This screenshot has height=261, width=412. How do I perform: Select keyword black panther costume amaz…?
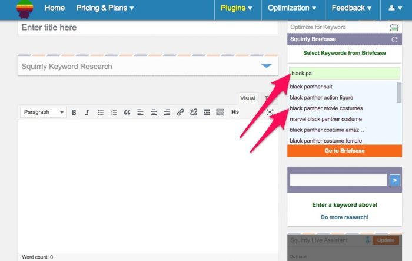click(327, 130)
